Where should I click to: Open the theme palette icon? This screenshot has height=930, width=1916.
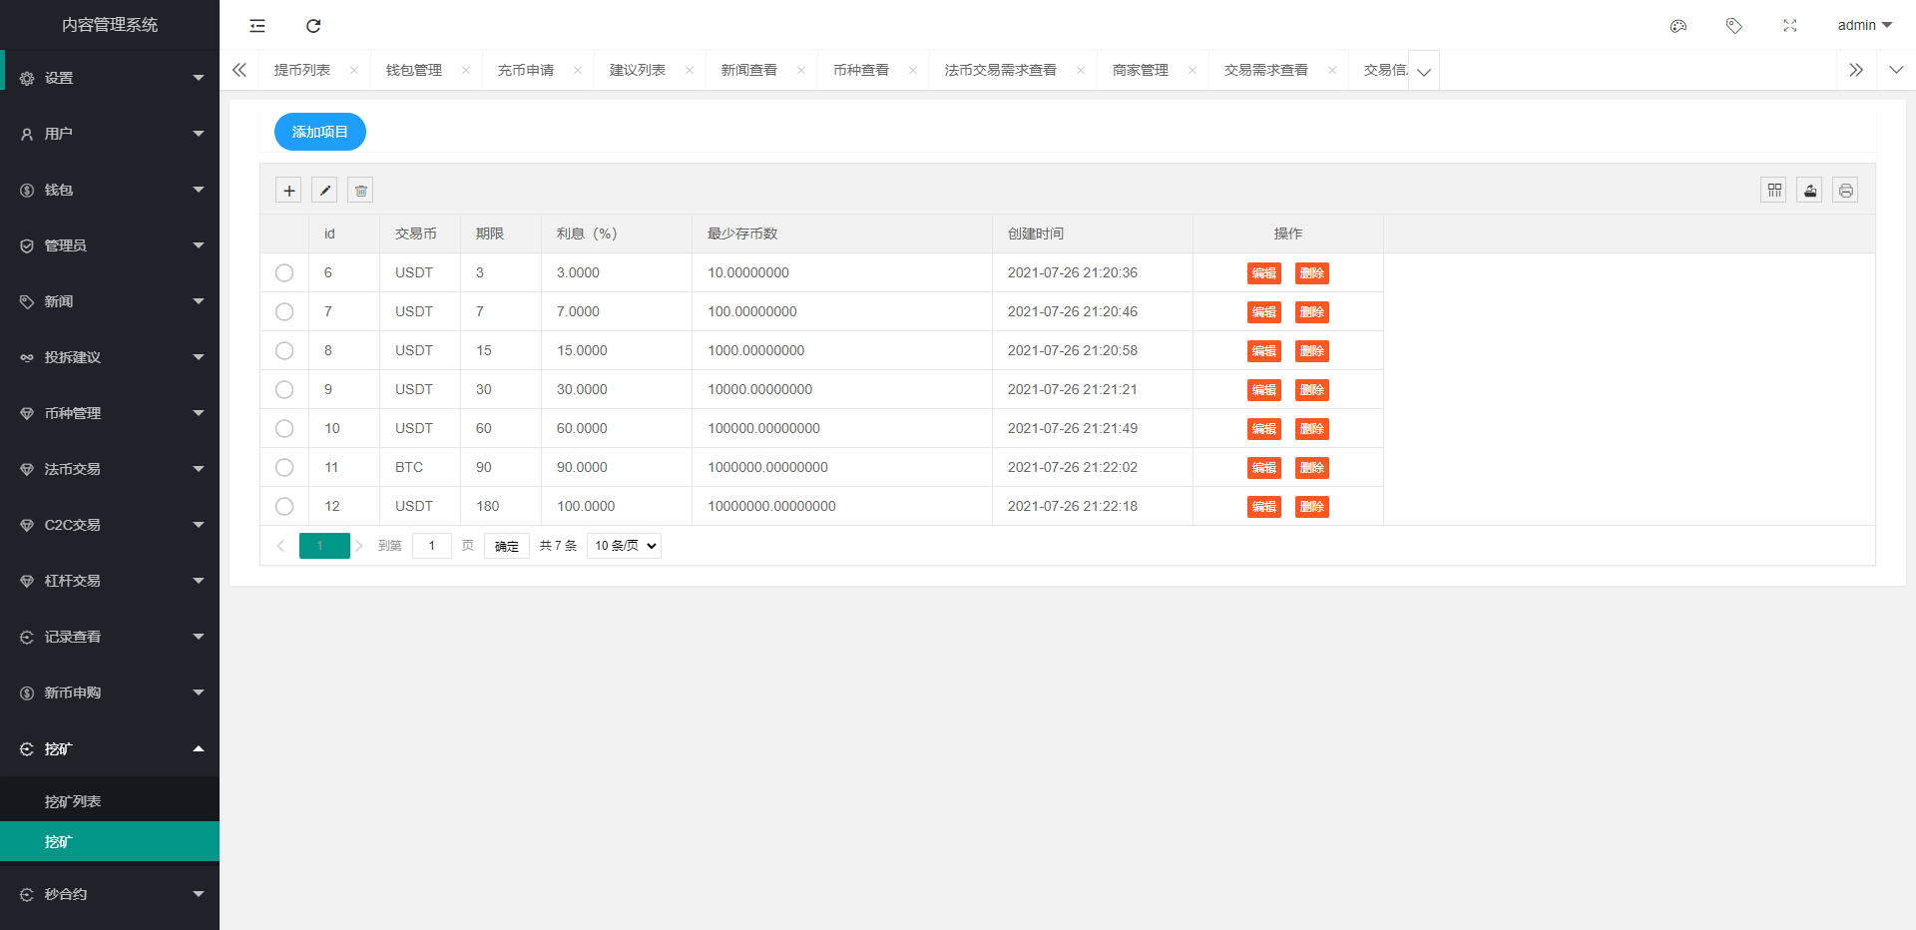point(1678,26)
